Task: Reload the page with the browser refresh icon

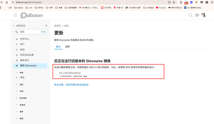Action: (x=2, y=2)
